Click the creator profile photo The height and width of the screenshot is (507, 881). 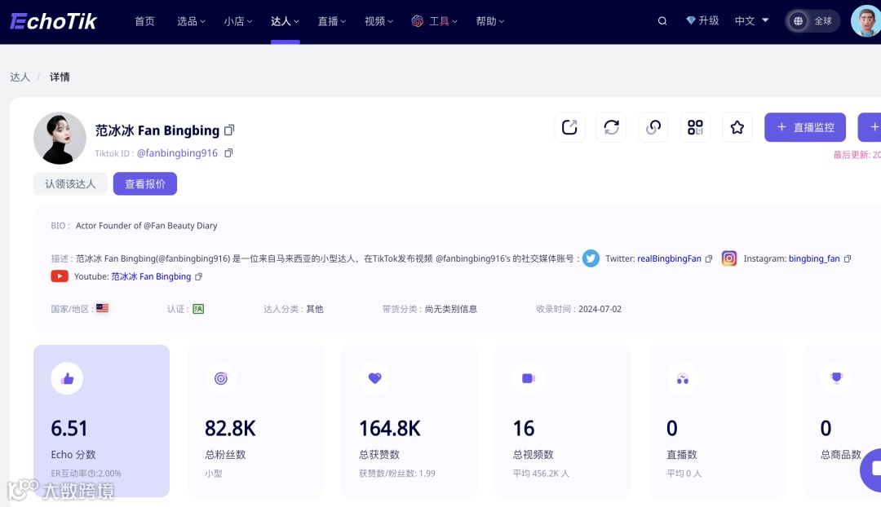tap(60, 138)
